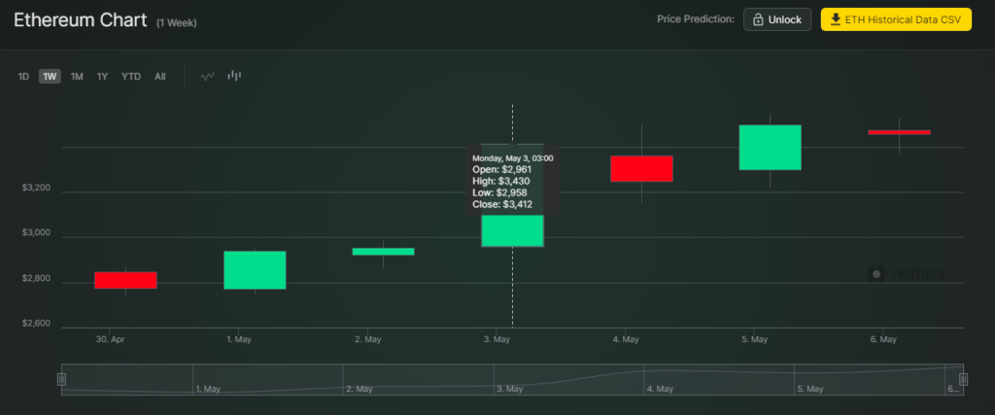Select the candlestick chart view icon
The width and height of the screenshot is (995, 415).
tap(234, 76)
